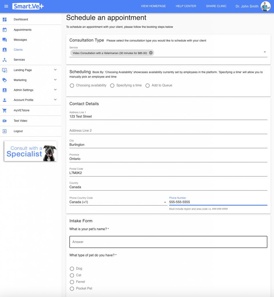Choose the Add to Queue radio button
The image size is (274, 297).
147,86
